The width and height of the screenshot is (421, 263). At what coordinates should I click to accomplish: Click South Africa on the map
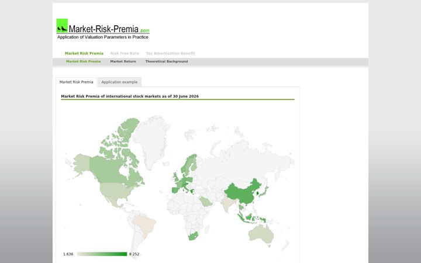coord(193,236)
